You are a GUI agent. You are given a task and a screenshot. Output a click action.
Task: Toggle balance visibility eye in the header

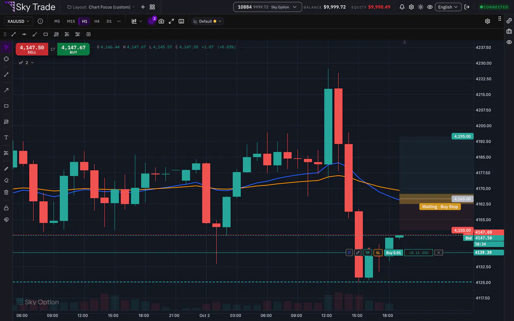pyautogui.click(x=430, y=7)
